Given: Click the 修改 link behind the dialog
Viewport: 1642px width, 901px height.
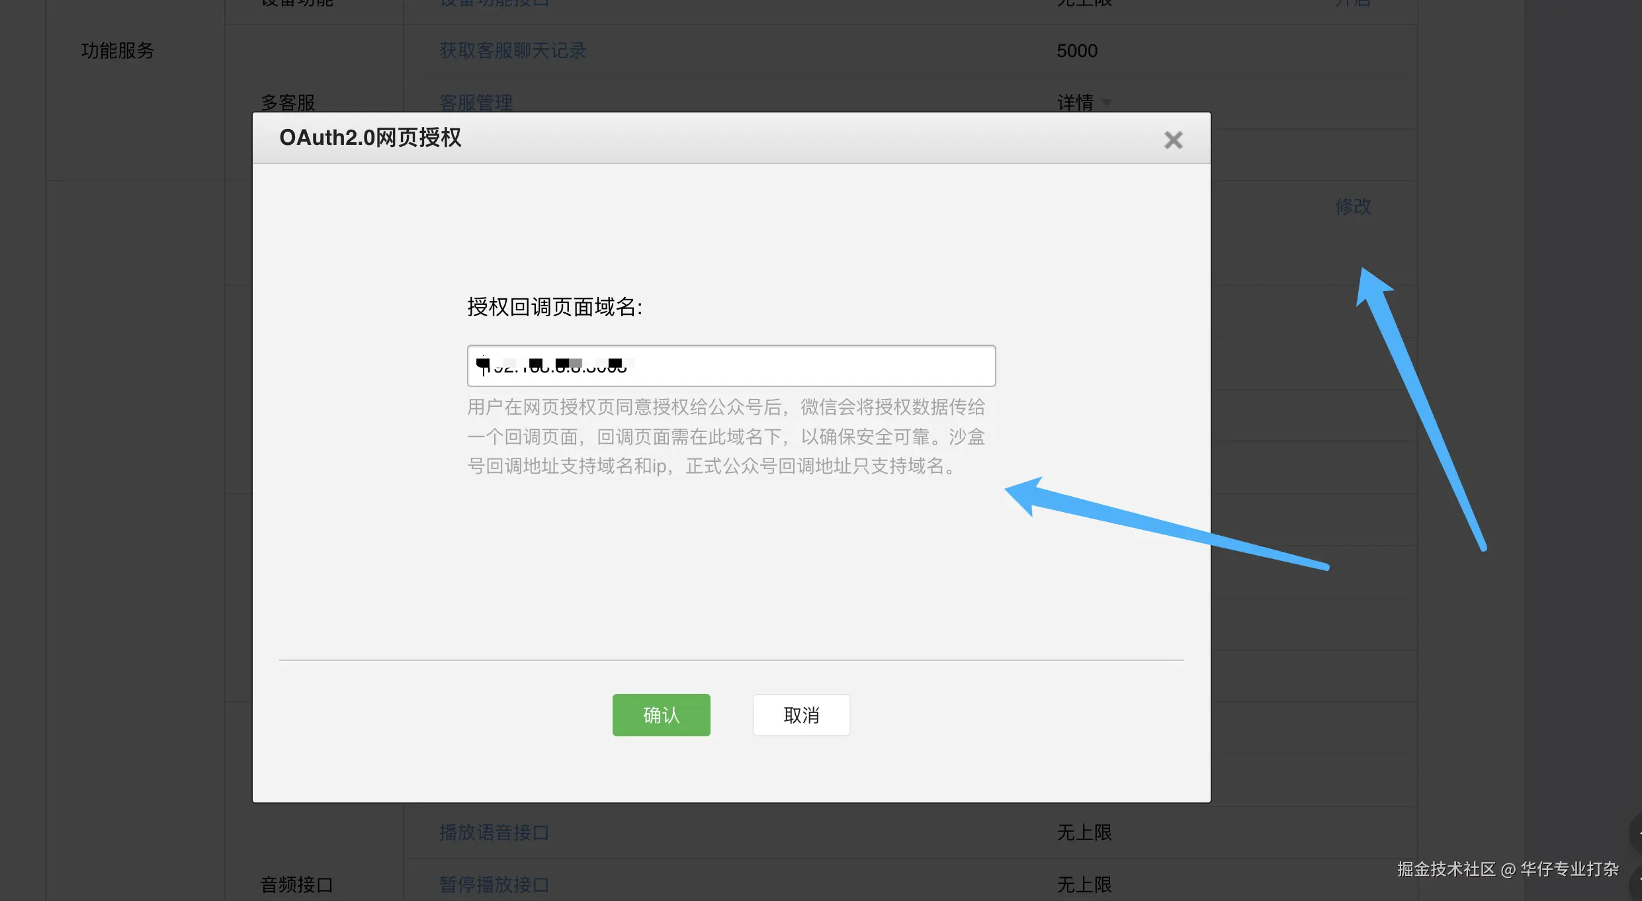Looking at the screenshot, I should coord(1353,206).
